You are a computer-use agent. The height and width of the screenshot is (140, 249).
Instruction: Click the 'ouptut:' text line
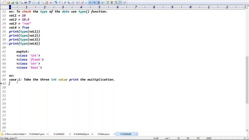[23, 52]
